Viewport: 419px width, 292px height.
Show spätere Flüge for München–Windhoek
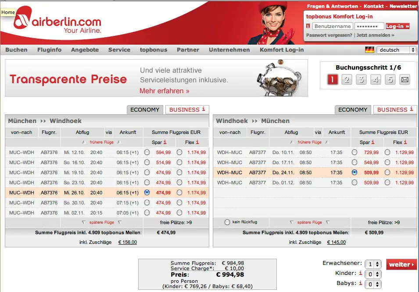[101, 222]
